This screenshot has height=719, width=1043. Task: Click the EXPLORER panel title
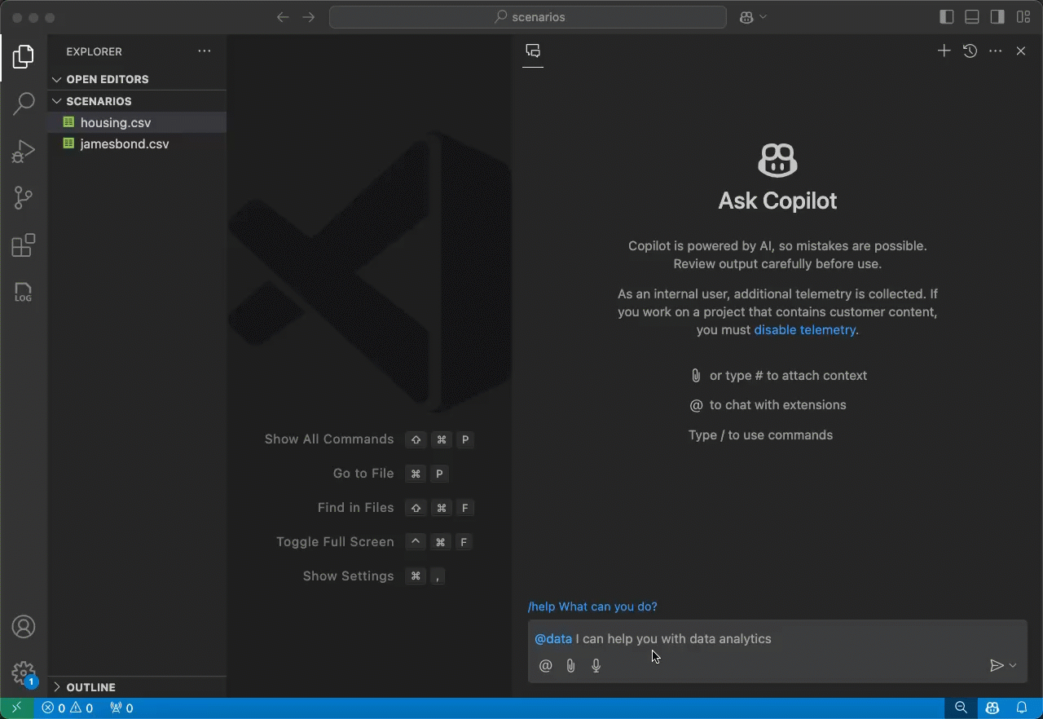pyautogui.click(x=94, y=51)
